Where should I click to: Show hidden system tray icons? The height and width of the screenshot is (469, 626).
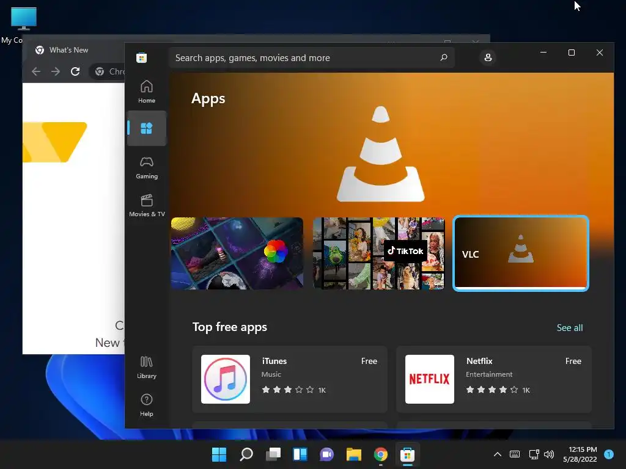tap(498, 454)
